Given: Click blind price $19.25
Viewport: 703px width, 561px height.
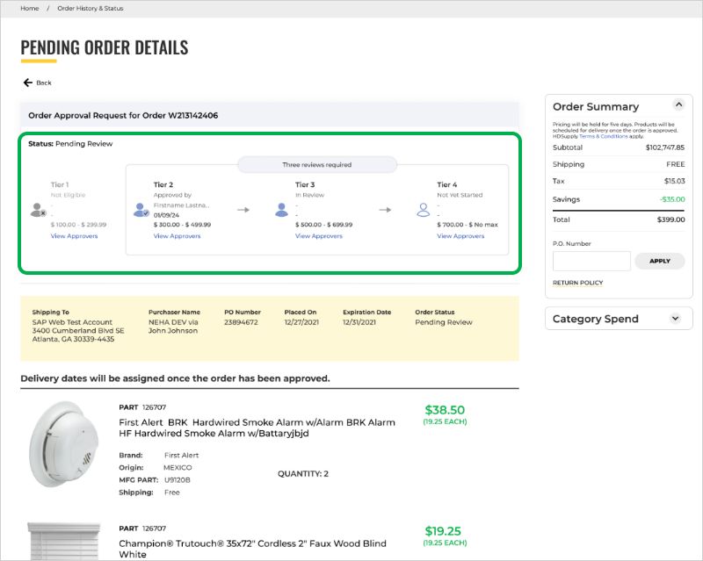Looking at the screenshot, I should (443, 531).
